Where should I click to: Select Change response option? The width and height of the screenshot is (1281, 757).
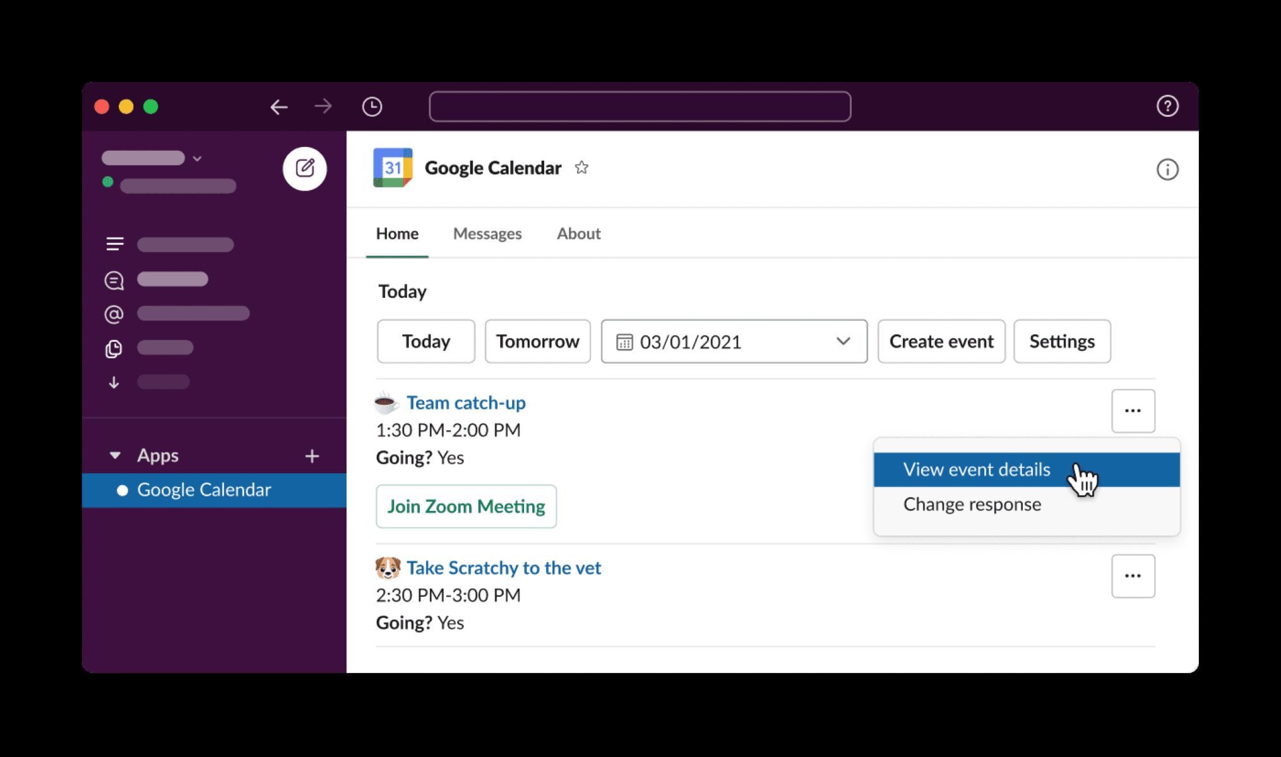coord(972,504)
